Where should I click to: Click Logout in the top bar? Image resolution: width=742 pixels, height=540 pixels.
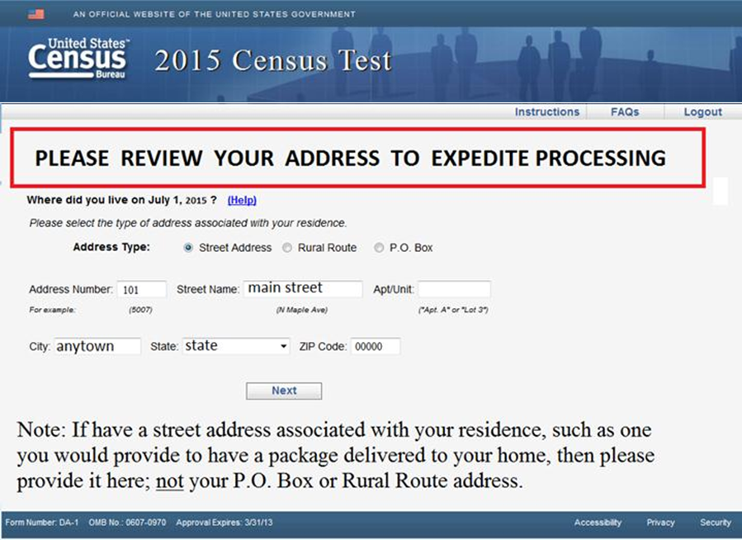coord(702,111)
